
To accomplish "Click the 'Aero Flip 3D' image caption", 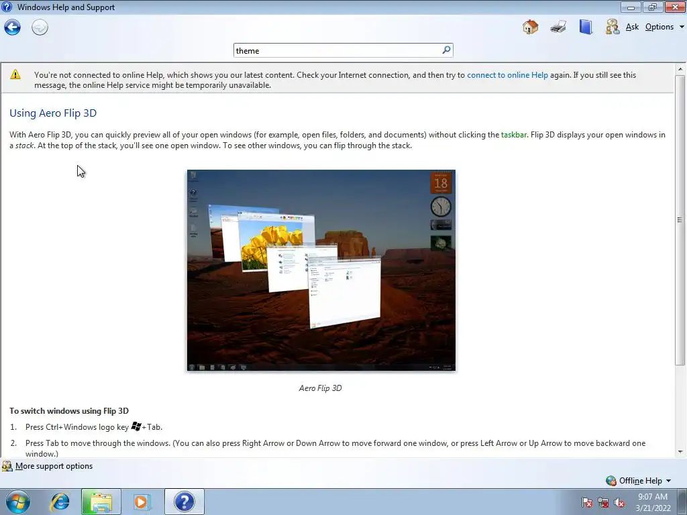I will [320, 388].
